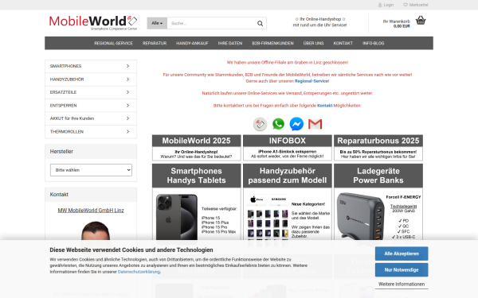Click the MobileWorld logo

tap(93, 22)
